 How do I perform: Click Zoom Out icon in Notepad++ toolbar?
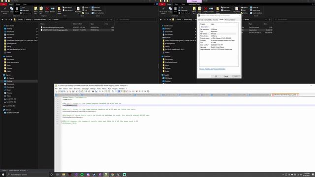tap(103, 91)
